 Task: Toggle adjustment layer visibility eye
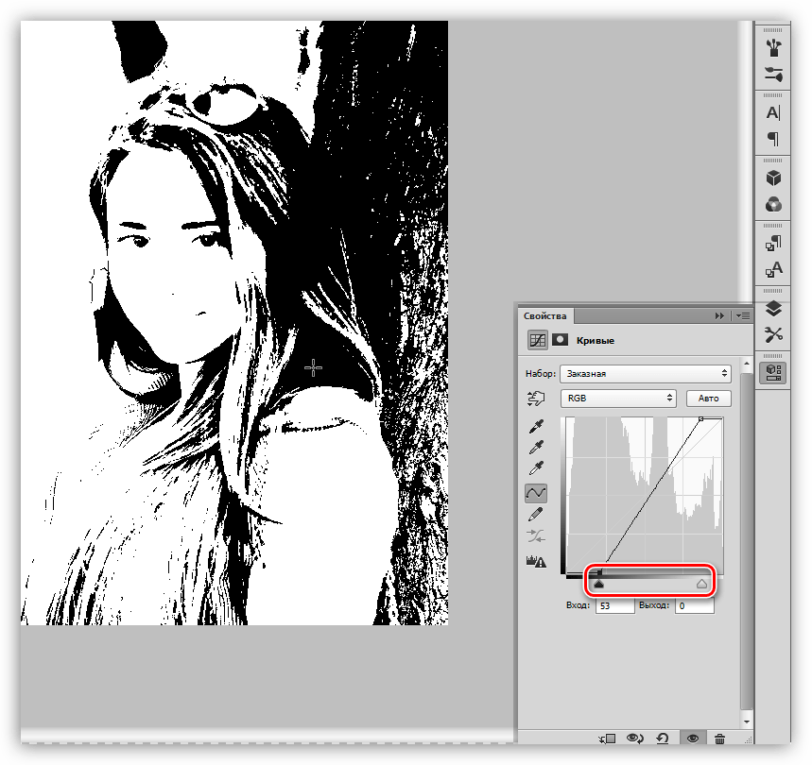(x=692, y=739)
